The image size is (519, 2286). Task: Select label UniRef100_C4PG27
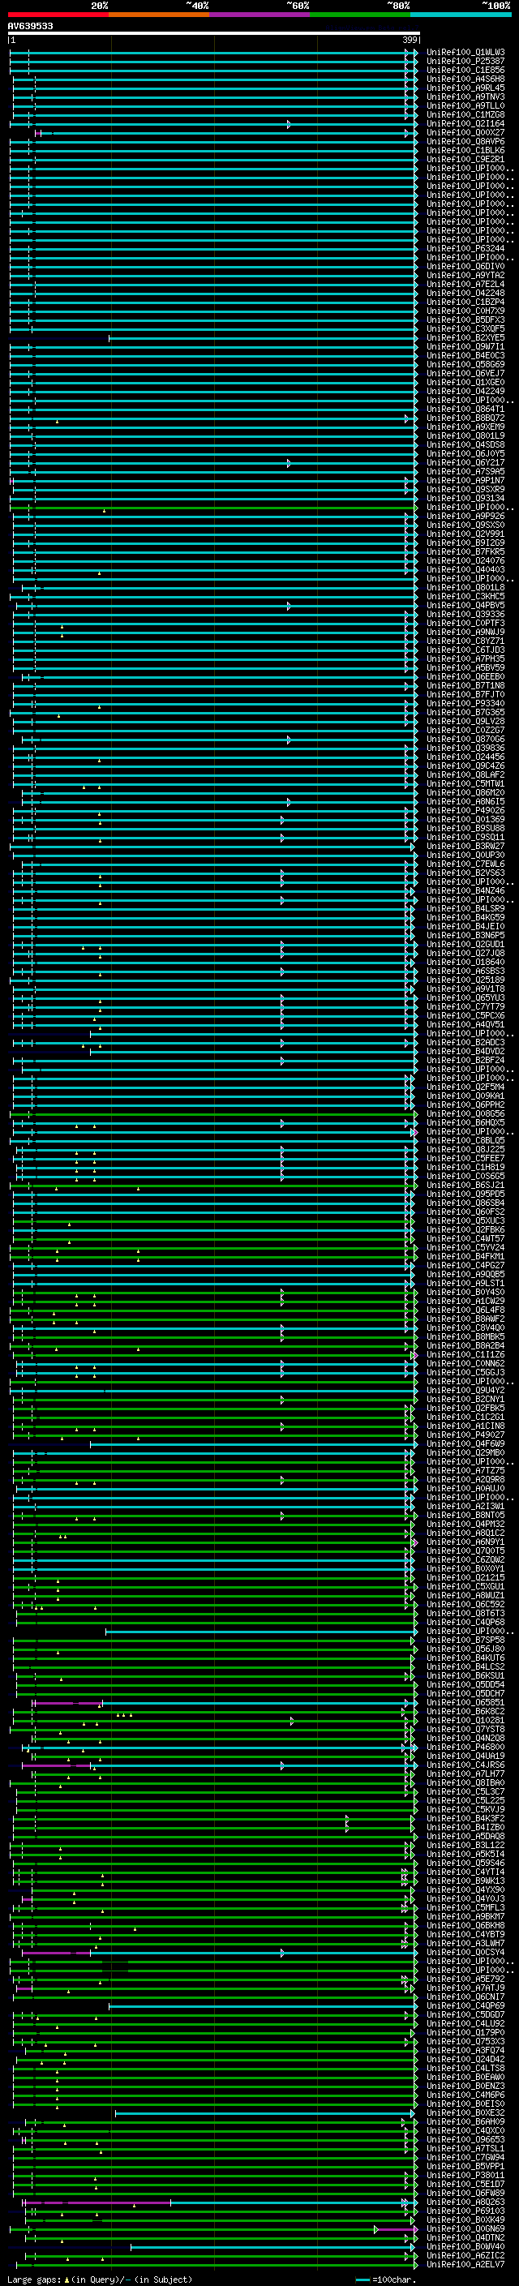[x=465, y=1264]
